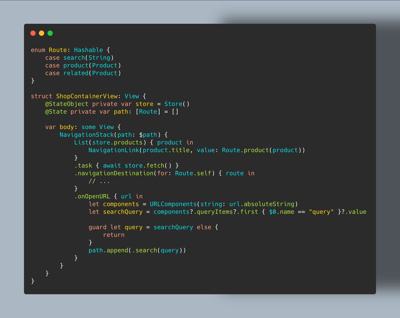
Task: Click the '@StateObject private var store = Store()' line
Action: point(117,104)
